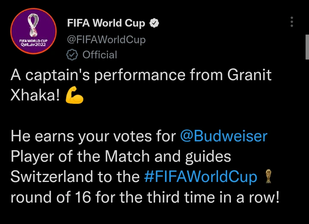Screen dimensions: 309x224
Task: Open the @Budweiser mention link
Action: coord(223,136)
